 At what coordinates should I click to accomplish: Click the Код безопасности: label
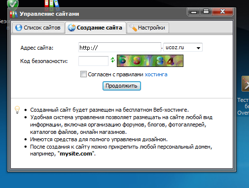click(x=44, y=61)
